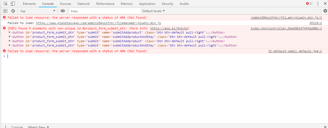Toggle the device toolbar icon
The image size is (328, 128).
pyautogui.click(x=13, y=4)
